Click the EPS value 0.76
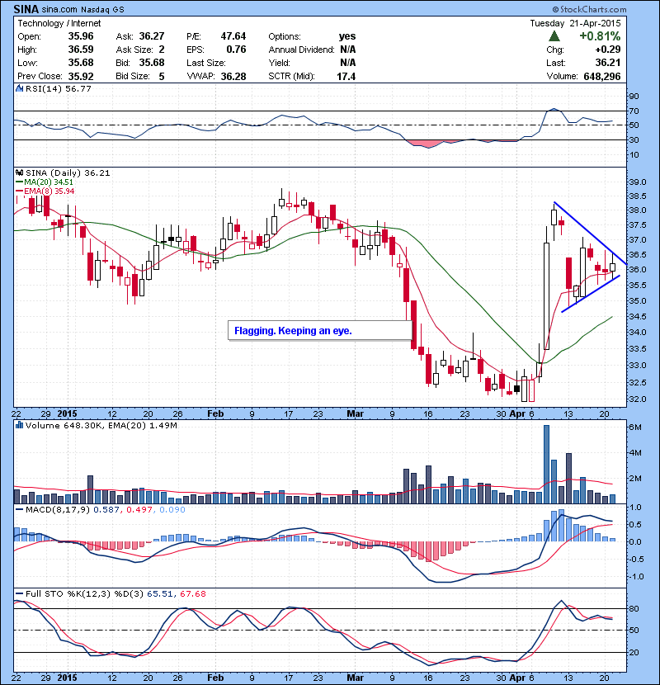Viewport: 660px width, 685px height. [236, 50]
